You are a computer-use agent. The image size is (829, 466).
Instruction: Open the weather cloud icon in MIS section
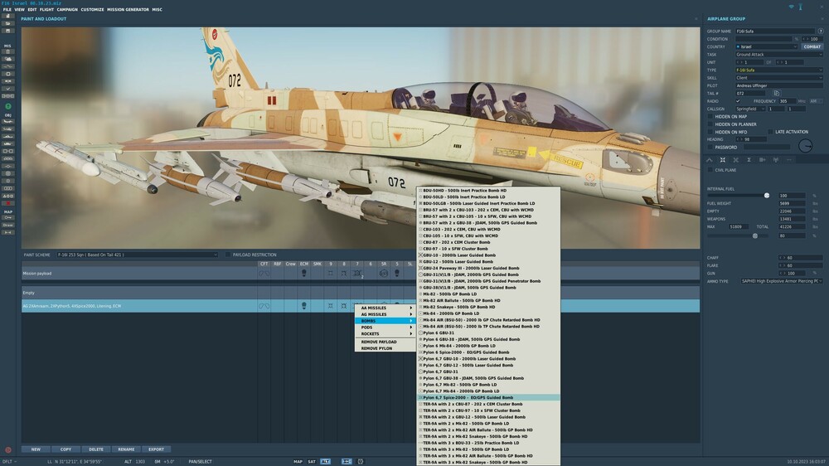tap(7, 59)
